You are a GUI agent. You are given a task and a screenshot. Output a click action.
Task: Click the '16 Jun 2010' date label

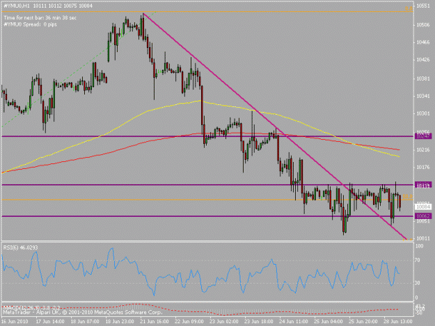(x=15, y=321)
